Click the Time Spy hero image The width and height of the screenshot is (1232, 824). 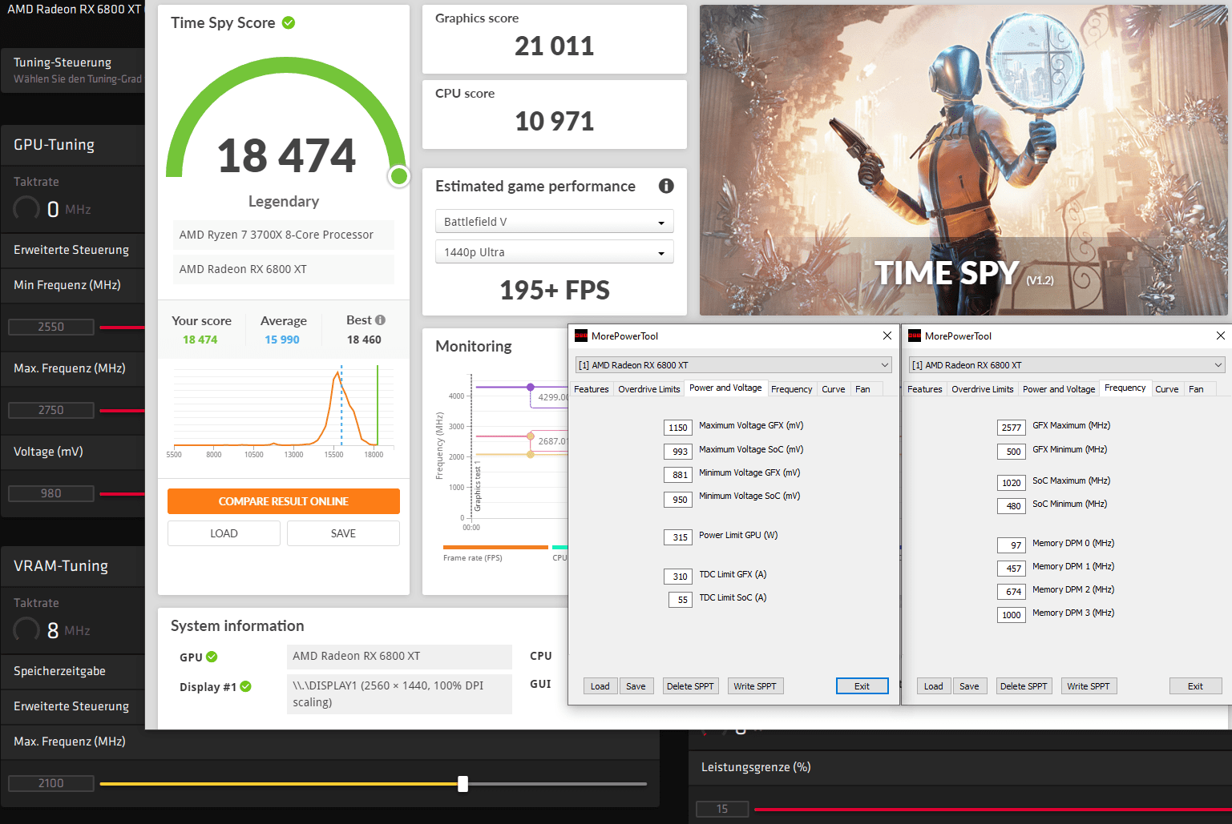(963, 160)
